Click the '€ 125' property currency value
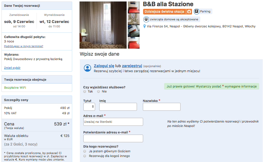Screen dimensions: 263x162 tap(65, 136)
